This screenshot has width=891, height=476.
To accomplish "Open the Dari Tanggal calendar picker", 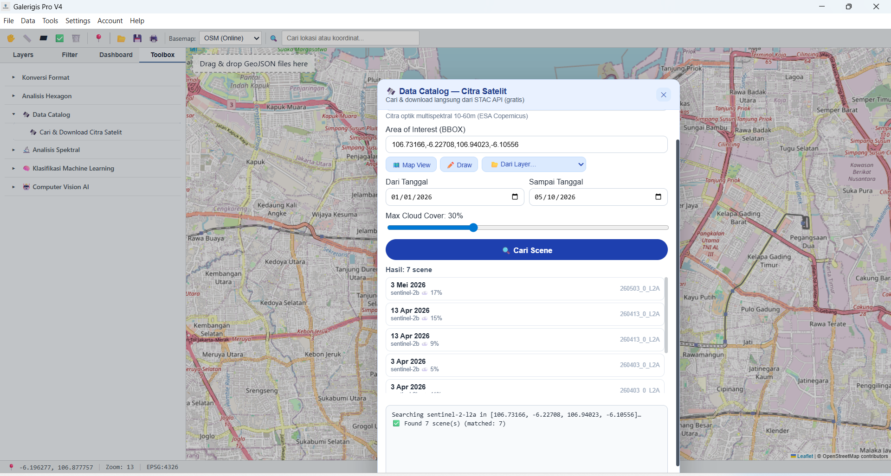I will coord(515,197).
